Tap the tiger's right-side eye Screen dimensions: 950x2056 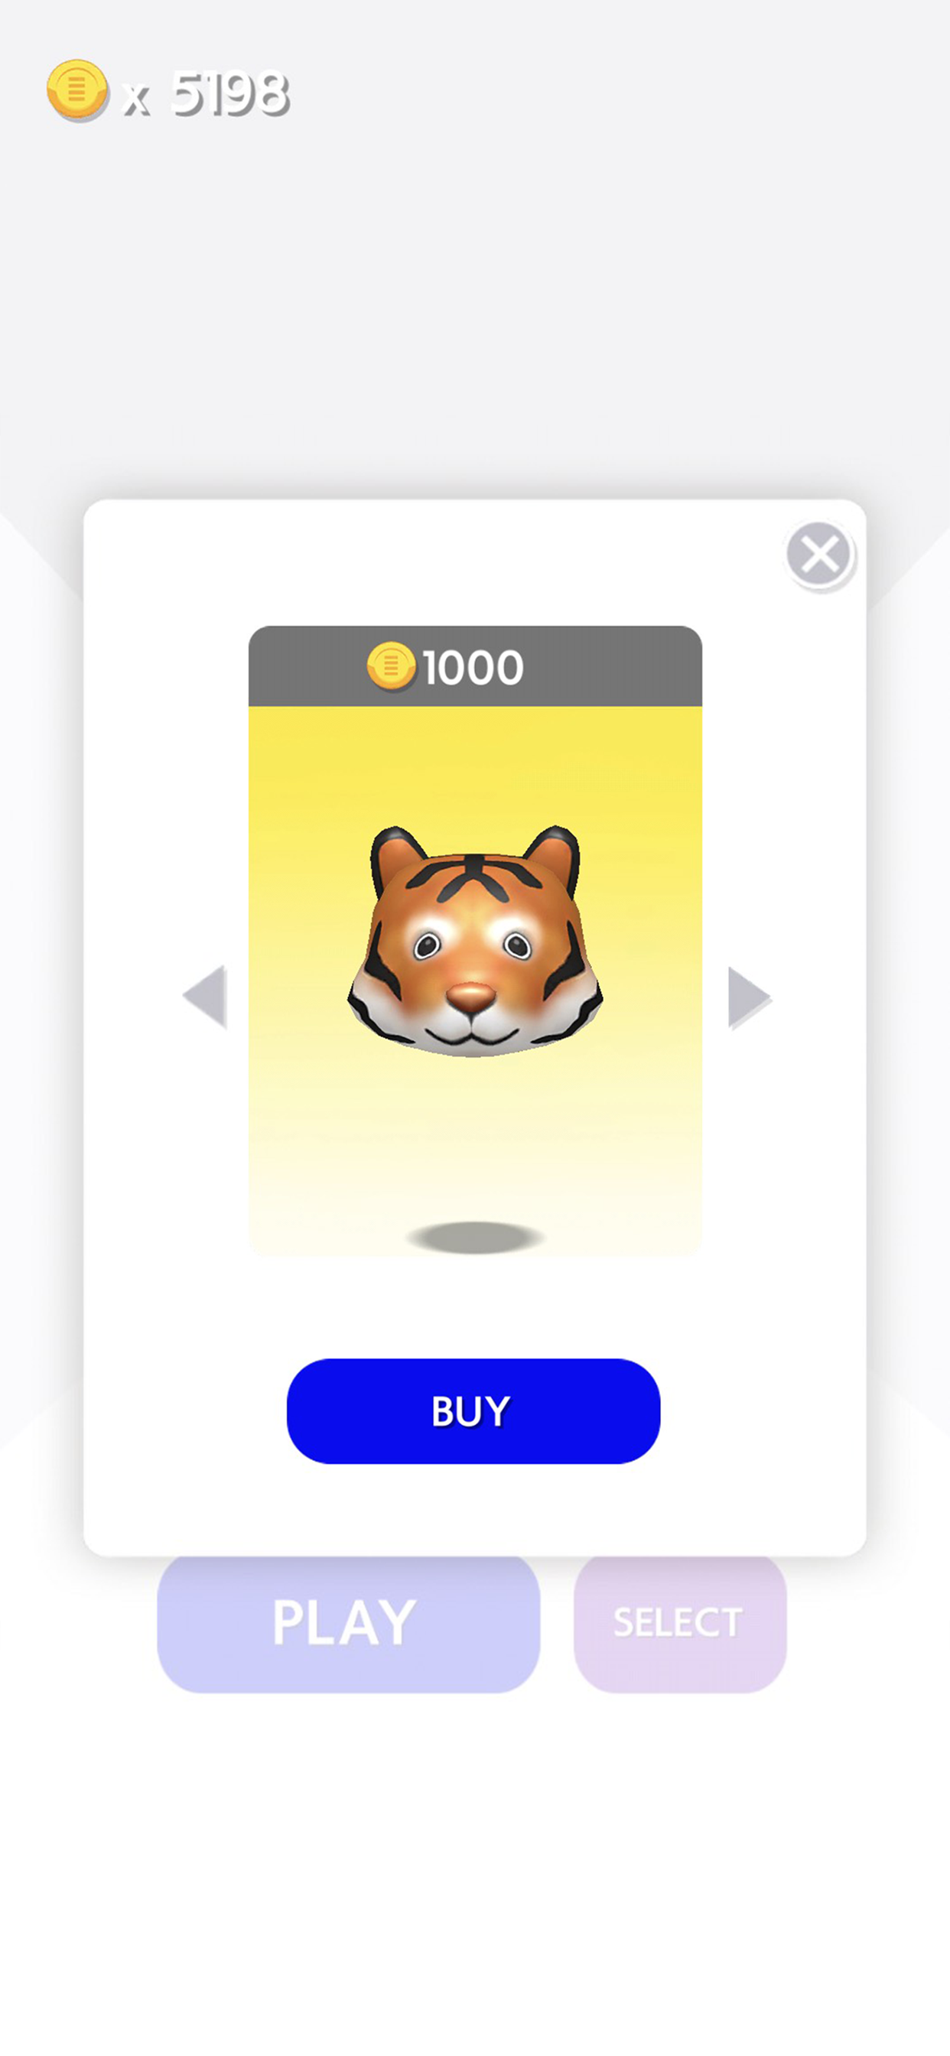point(517,946)
